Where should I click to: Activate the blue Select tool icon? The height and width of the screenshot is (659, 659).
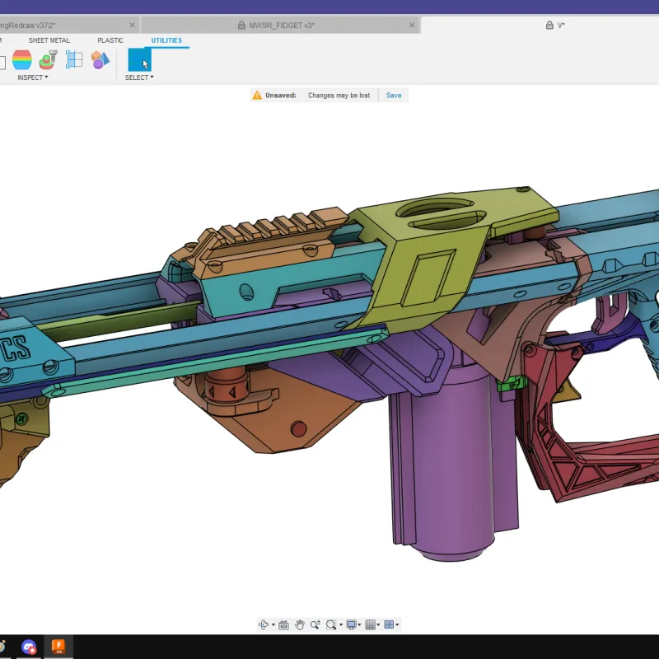tap(139, 59)
